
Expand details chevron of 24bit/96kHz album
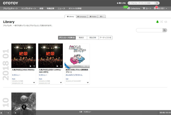(x=34, y=83)
